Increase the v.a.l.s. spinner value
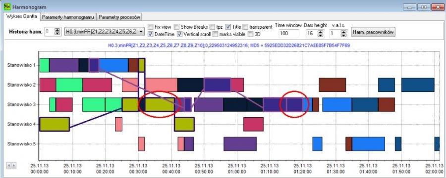Image resolution: width=446 pixels, height=178 pixels. [343, 32]
